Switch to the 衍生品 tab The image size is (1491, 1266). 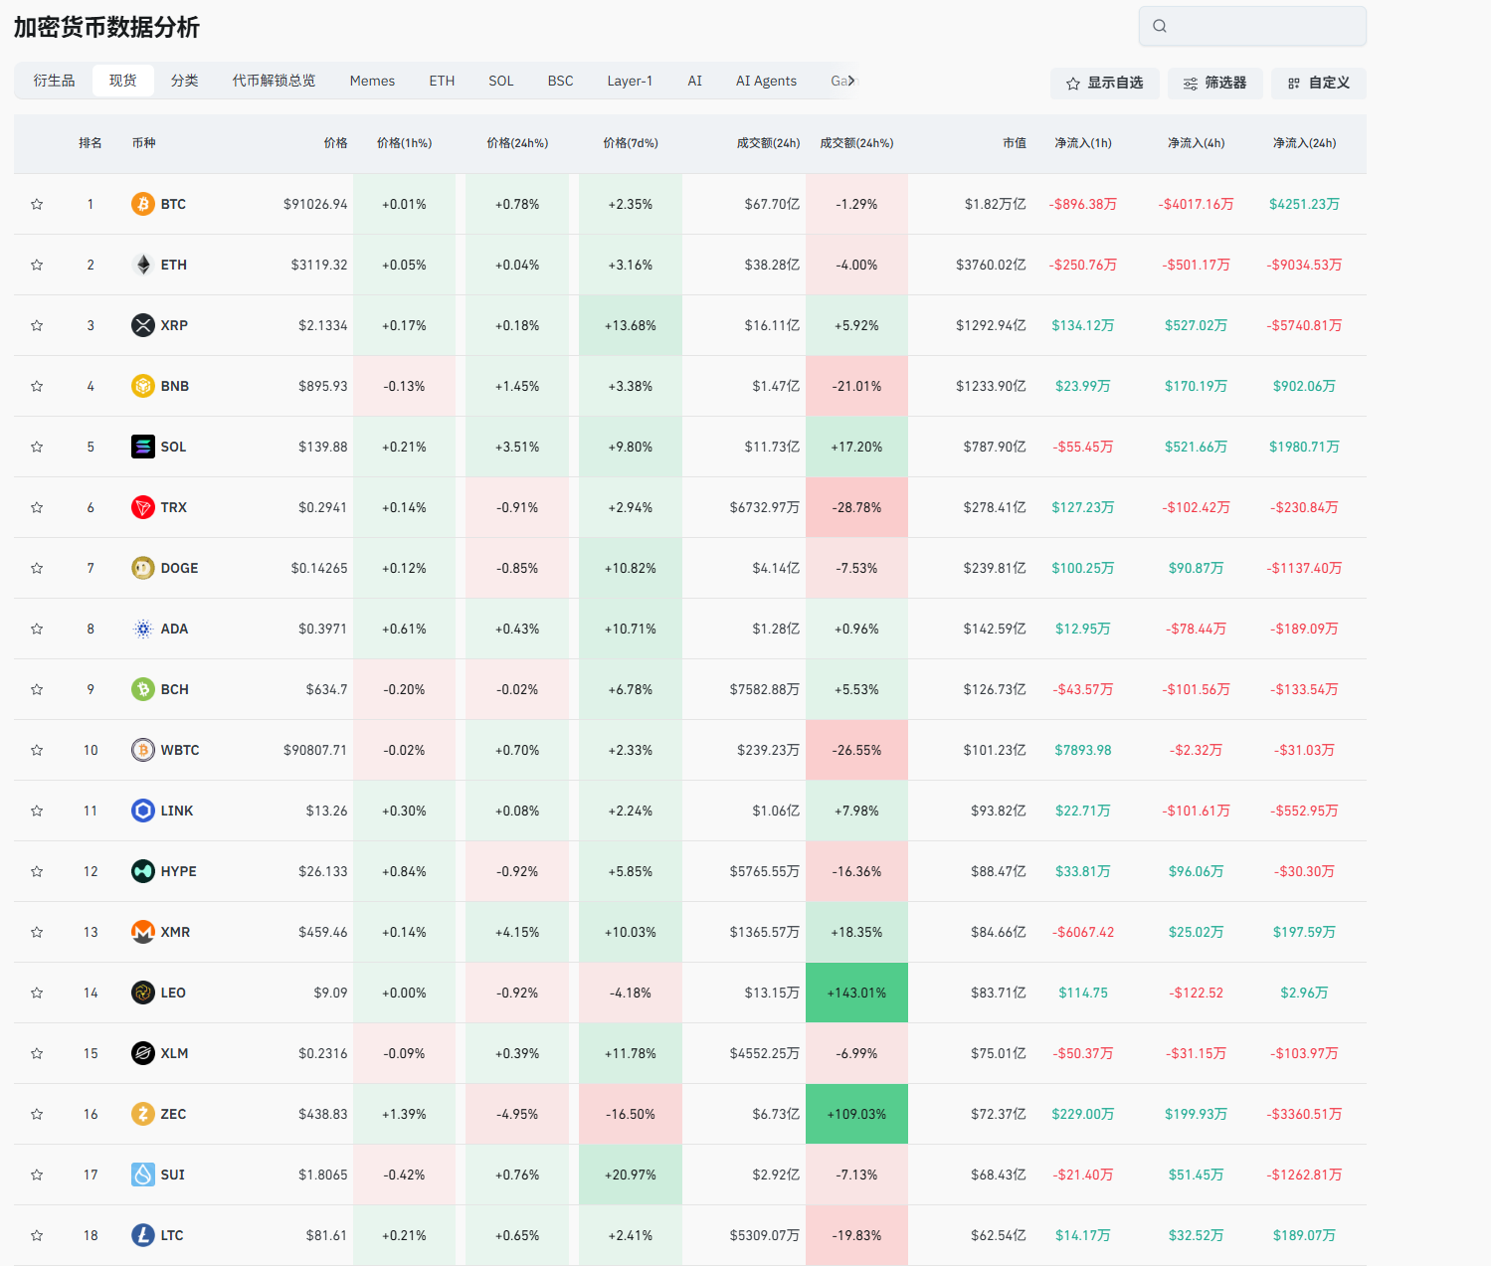point(54,81)
